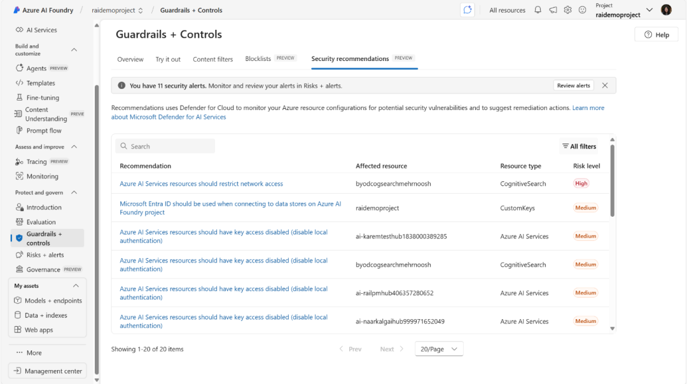The width and height of the screenshot is (687, 384).
Task: Click the AI Services sidebar icon
Action: tap(19, 30)
